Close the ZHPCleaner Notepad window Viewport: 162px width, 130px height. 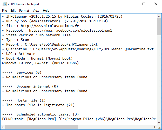(x=156, y=4)
